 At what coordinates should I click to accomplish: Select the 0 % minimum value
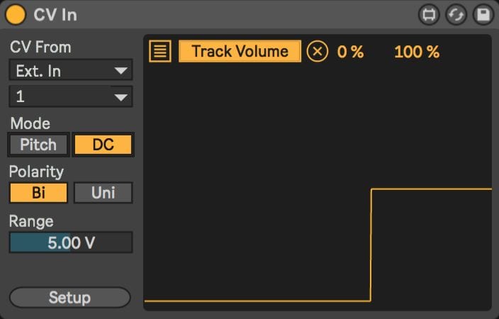click(350, 51)
